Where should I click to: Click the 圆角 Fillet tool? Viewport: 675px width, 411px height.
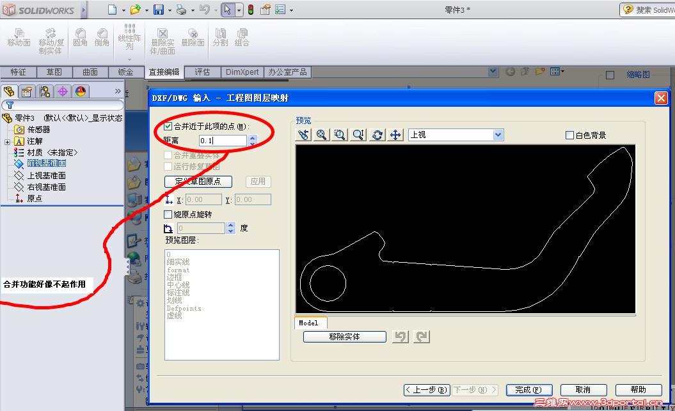click(81, 38)
